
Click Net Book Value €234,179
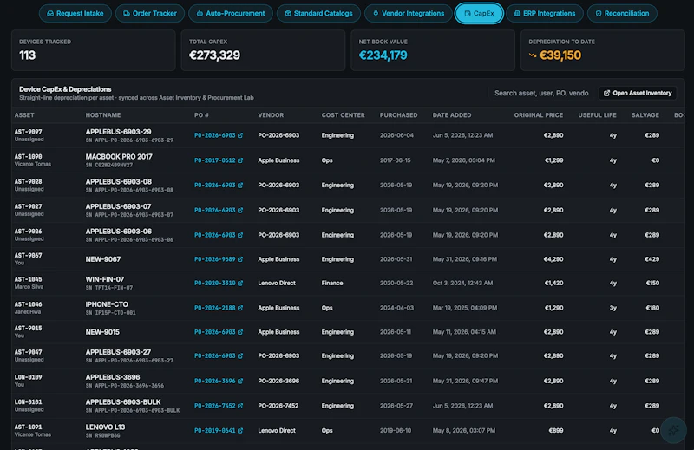[x=383, y=55]
